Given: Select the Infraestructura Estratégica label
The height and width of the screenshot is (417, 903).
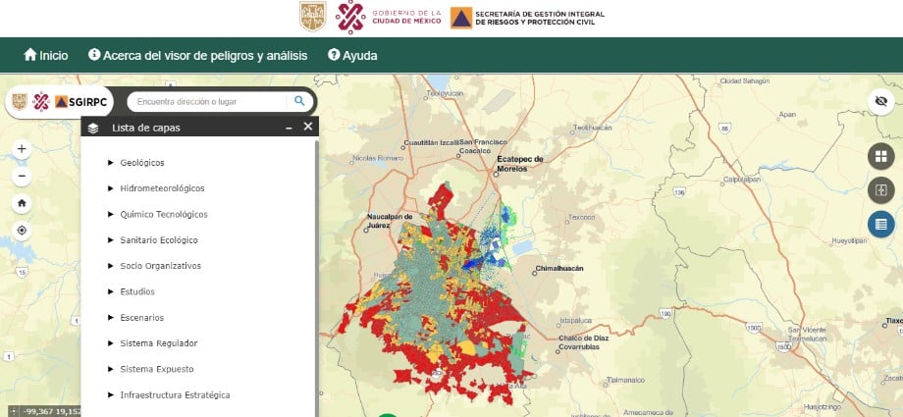Looking at the screenshot, I should [x=175, y=395].
